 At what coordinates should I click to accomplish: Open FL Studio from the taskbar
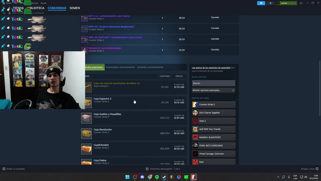[x=172, y=177]
